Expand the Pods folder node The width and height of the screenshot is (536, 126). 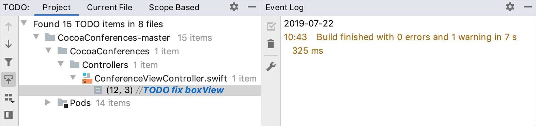coord(48,102)
